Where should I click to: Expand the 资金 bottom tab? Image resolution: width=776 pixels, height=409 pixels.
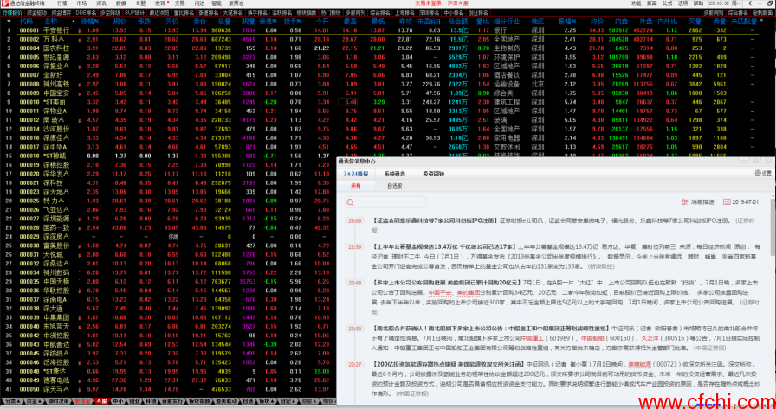pyautogui.click(x=32, y=400)
